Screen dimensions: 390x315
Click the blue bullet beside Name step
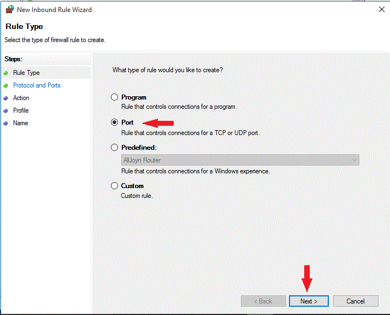tap(6, 123)
